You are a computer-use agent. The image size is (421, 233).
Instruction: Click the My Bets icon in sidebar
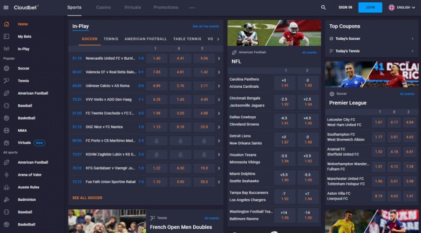click(x=6, y=37)
